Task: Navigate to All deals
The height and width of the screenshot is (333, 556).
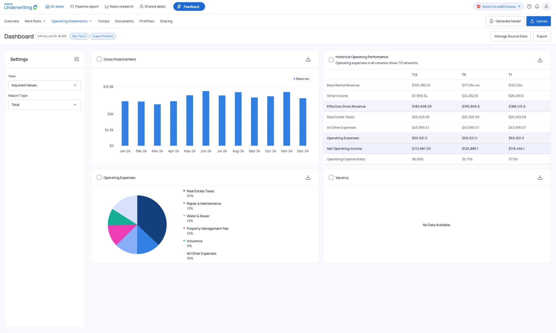Action: pyautogui.click(x=55, y=6)
